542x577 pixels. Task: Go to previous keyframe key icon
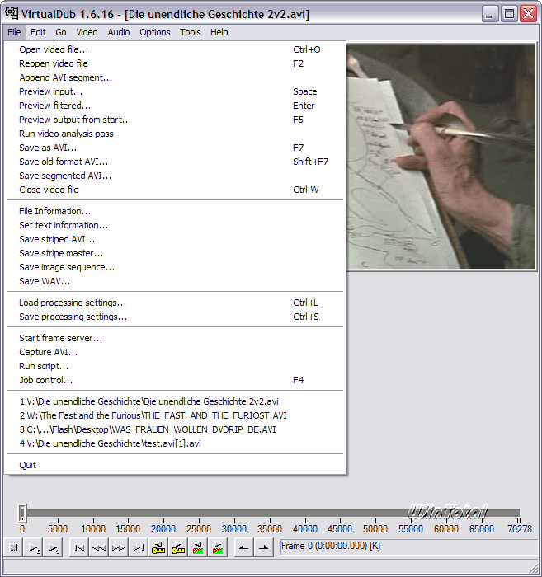(158, 547)
